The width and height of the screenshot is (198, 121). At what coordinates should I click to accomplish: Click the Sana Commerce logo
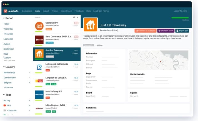(x=39, y=40)
